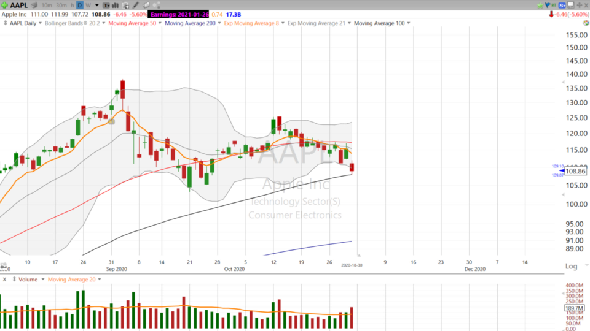
Task: Click the scroll-back arrow at bottom-left
Action: 4,267
